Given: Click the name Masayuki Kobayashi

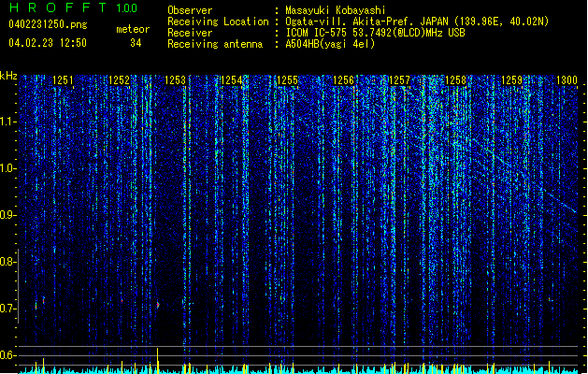Looking at the screenshot, I should click(336, 10).
